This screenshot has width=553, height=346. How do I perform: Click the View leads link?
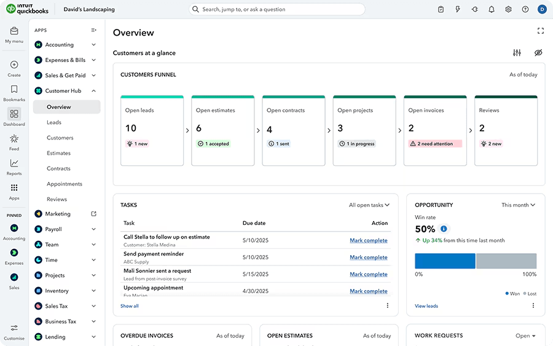coord(426,306)
